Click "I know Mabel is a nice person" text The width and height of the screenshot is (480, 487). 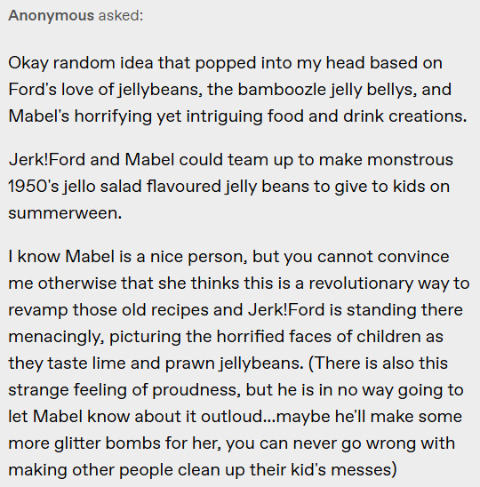[128, 257]
